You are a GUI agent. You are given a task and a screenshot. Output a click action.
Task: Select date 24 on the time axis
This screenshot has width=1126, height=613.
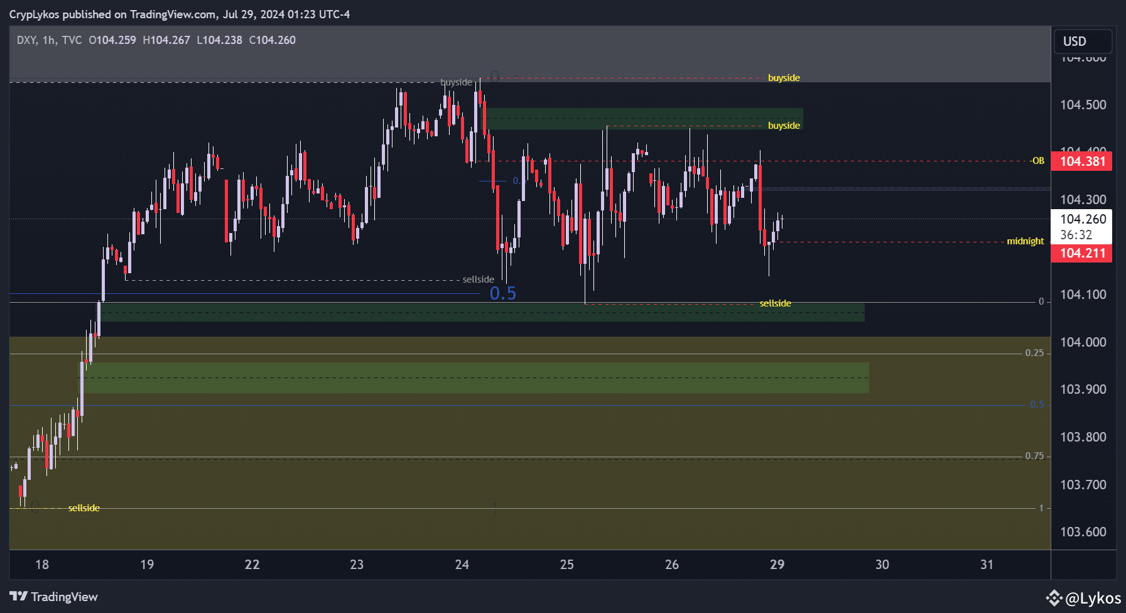[x=462, y=565]
